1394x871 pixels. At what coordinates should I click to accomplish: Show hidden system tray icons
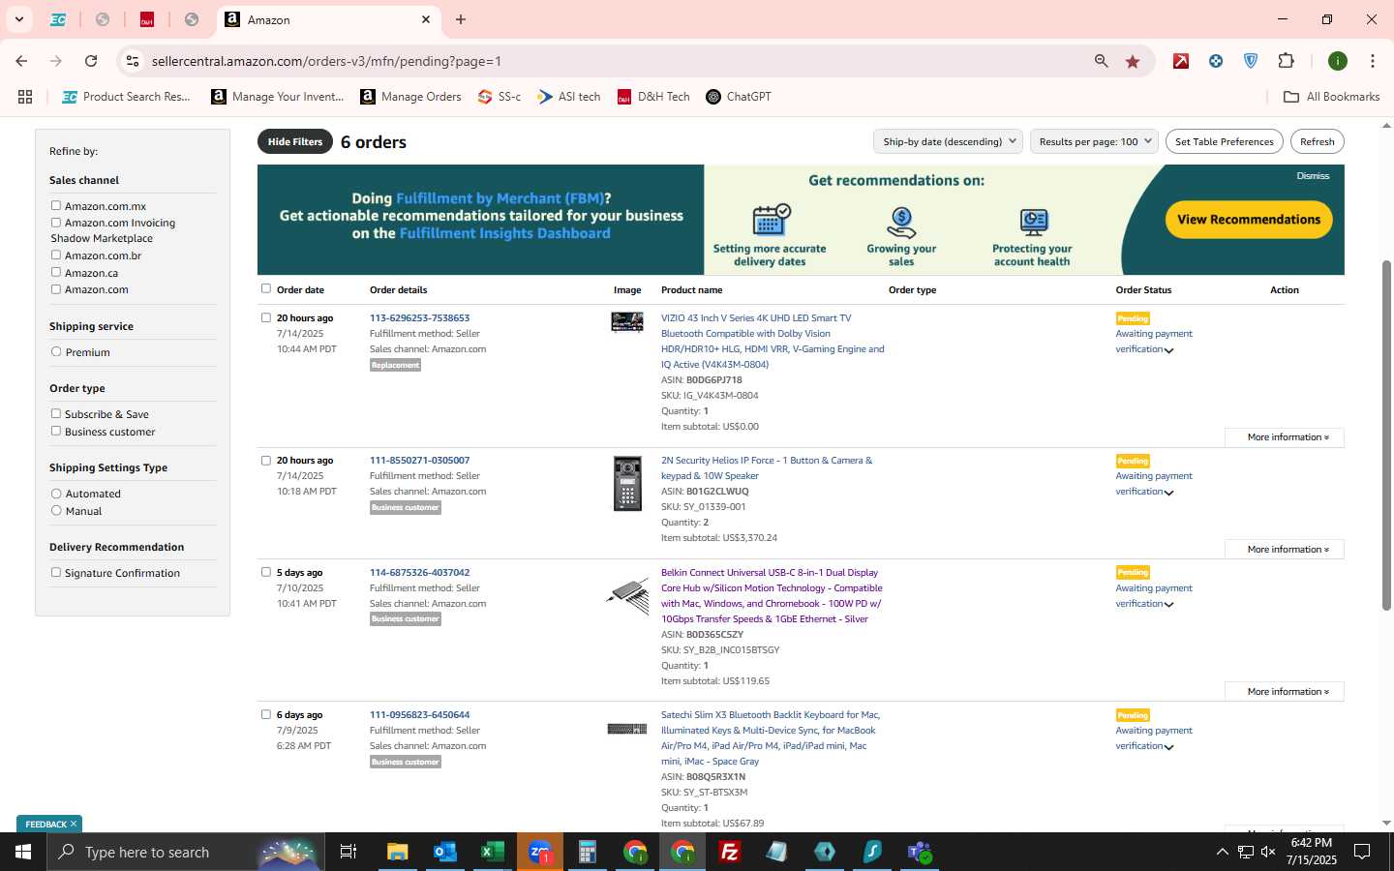click(1222, 852)
